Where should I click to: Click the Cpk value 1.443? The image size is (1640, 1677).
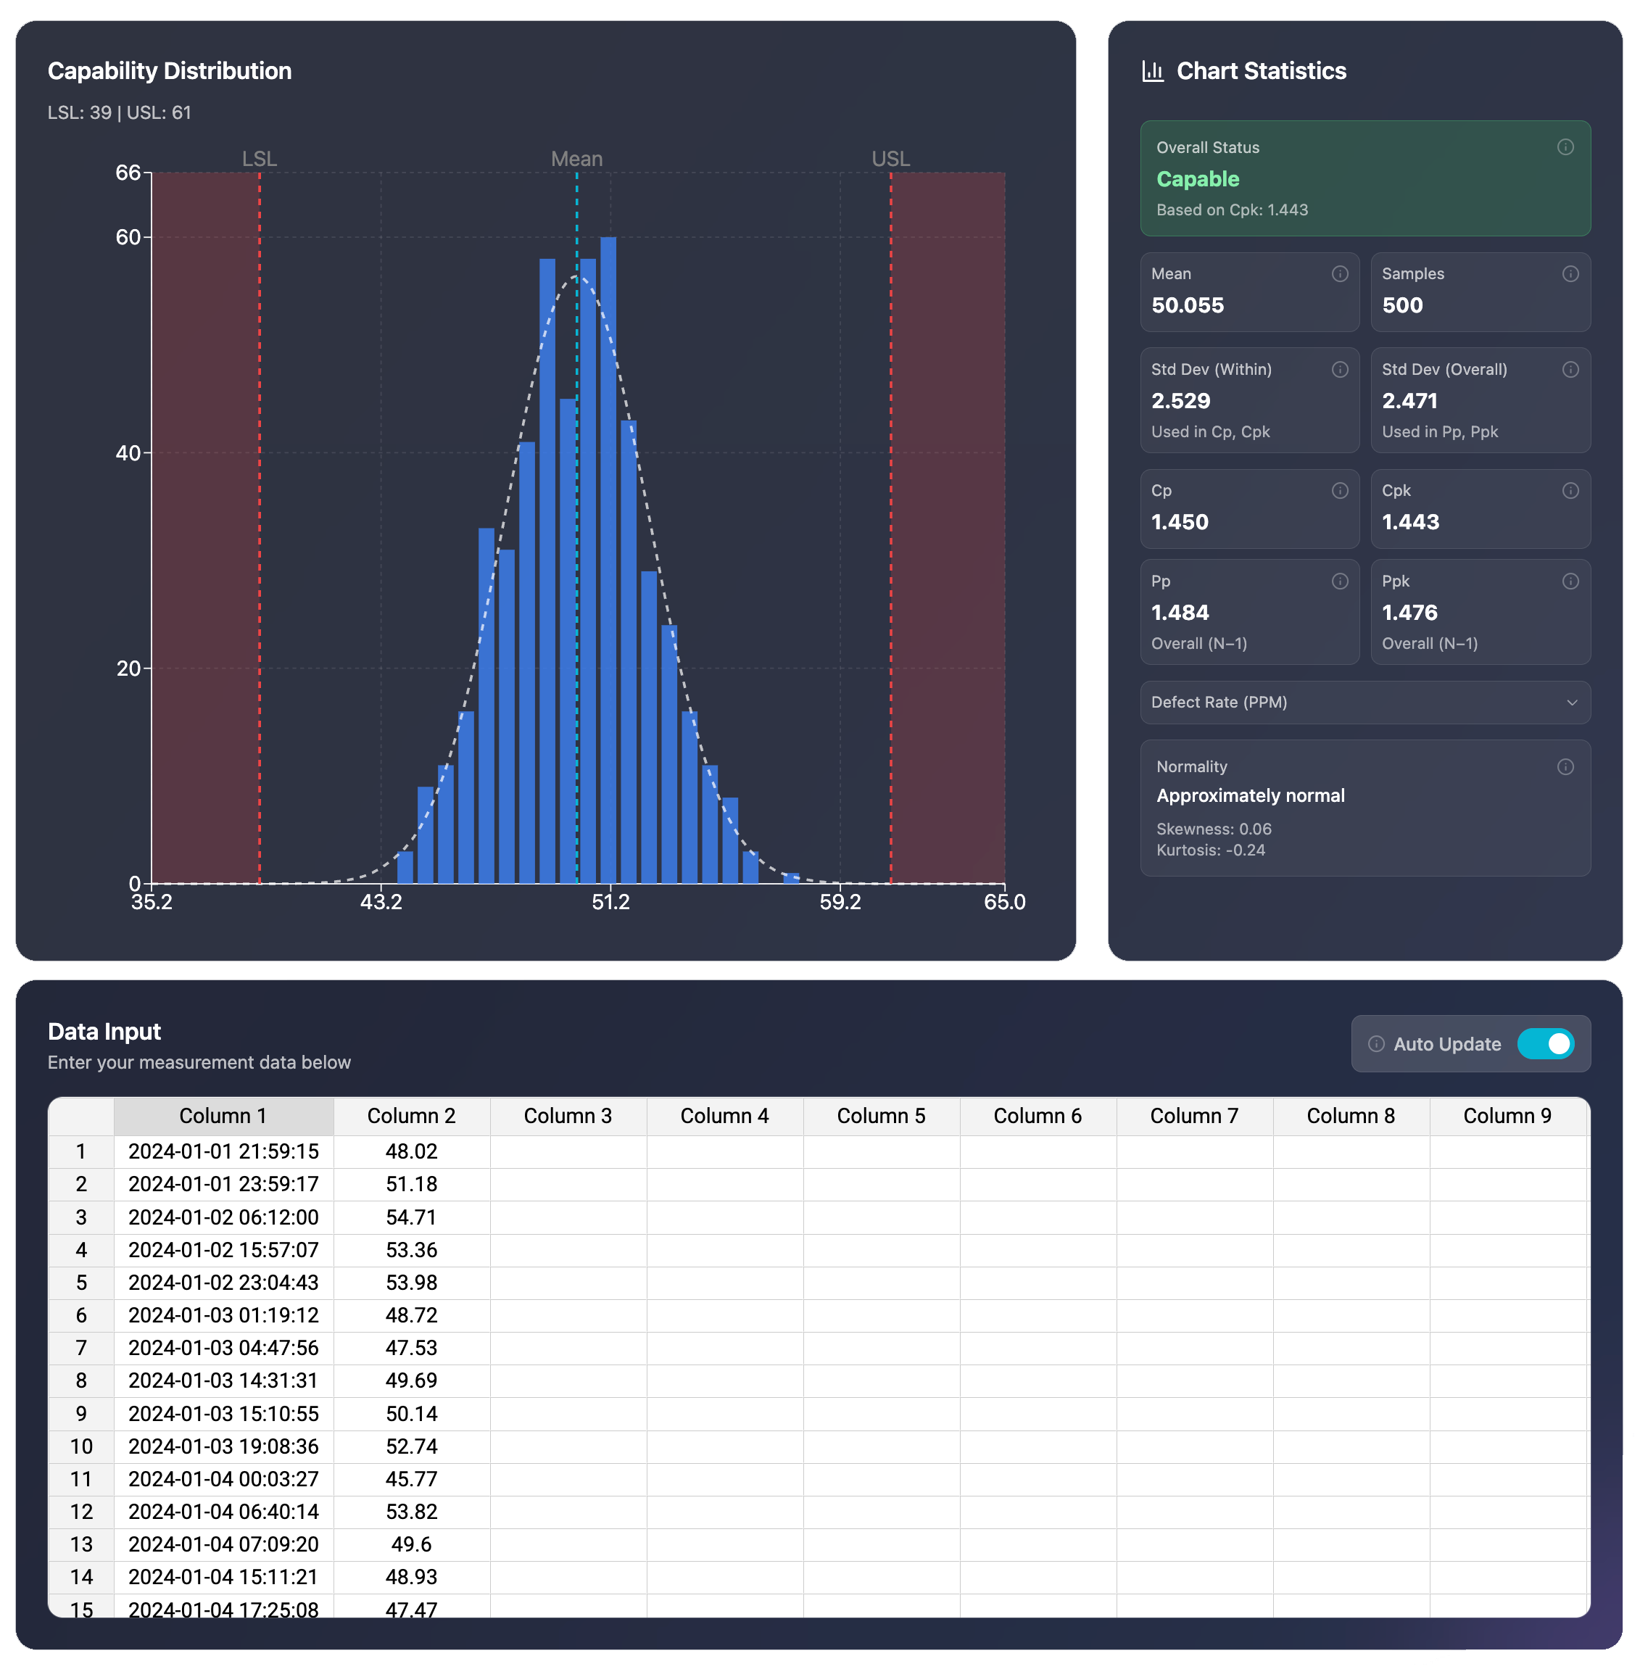point(1410,522)
